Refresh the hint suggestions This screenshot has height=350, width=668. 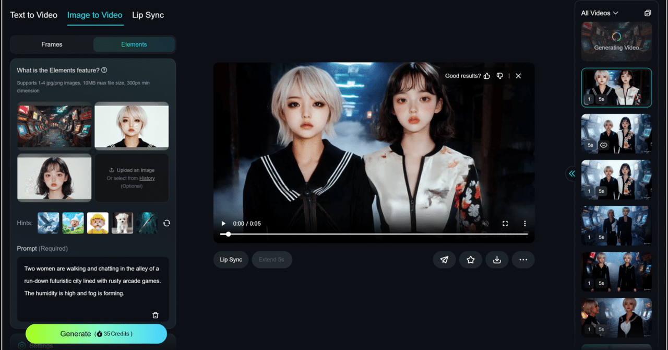pyautogui.click(x=166, y=223)
